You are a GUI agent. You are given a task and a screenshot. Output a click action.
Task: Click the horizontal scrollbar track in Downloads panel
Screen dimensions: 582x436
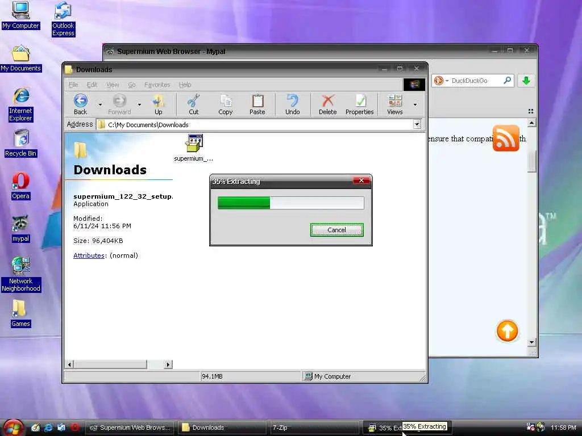tap(155, 364)
